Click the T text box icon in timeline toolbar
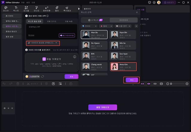 pyautogui.click(x=53, y=84)
